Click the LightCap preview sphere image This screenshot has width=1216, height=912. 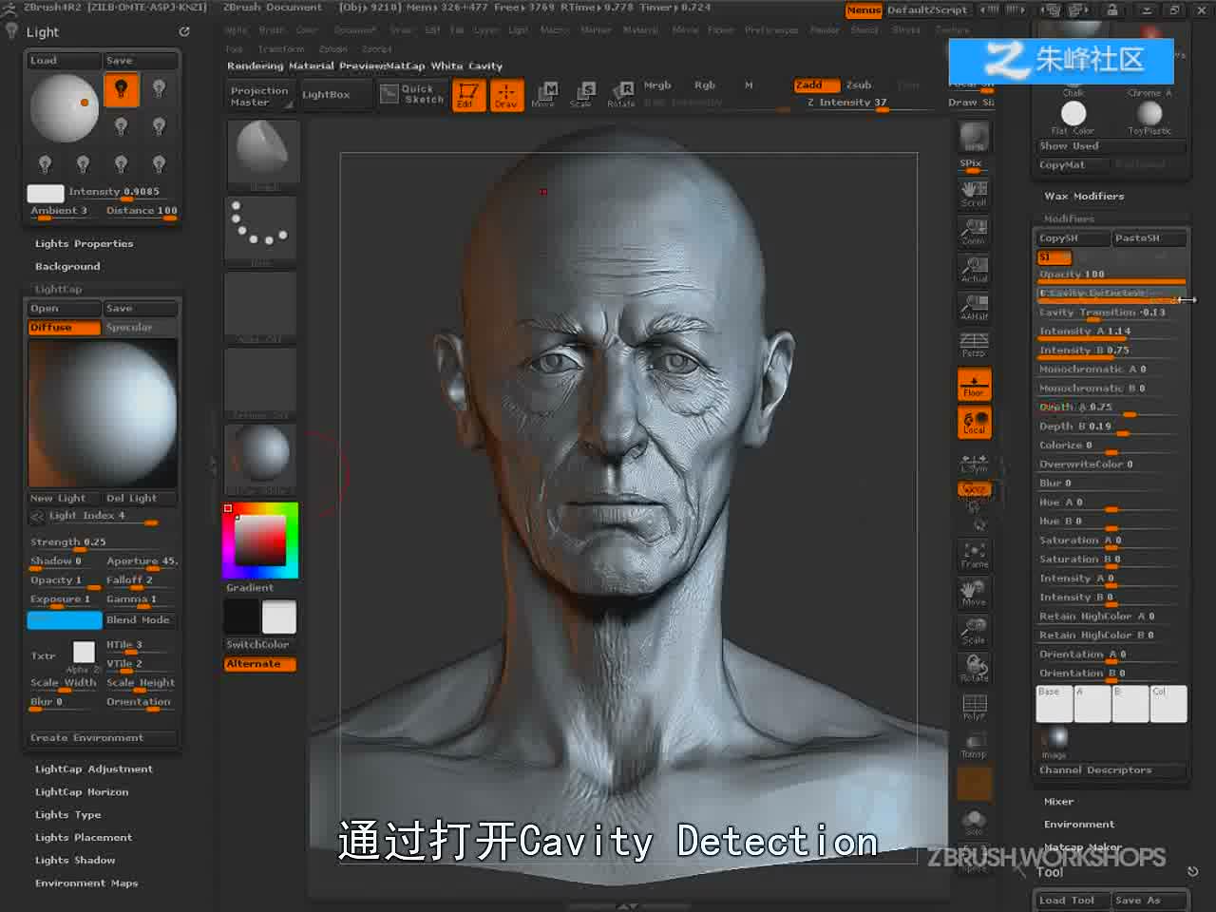tap(103, 413)
